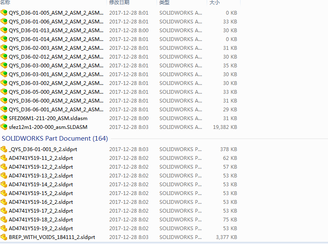Viewport: 328px width, 244px height.
Task: Select file name QYS_D36-01-005_ASM_2_ASM_2_ASM...
Action: (x=56, y=13)
